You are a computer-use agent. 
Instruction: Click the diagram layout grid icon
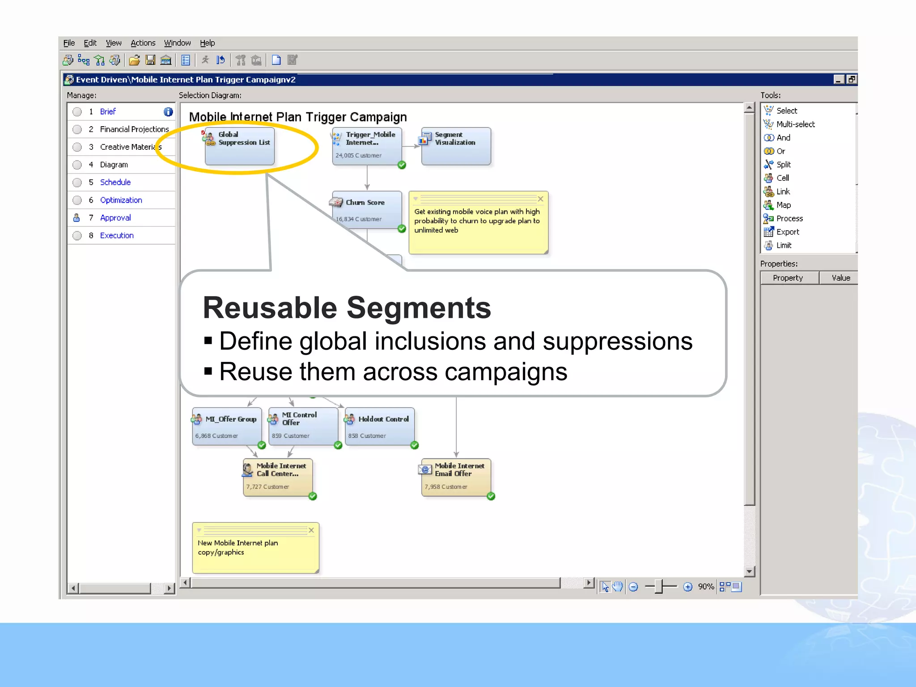725,587
